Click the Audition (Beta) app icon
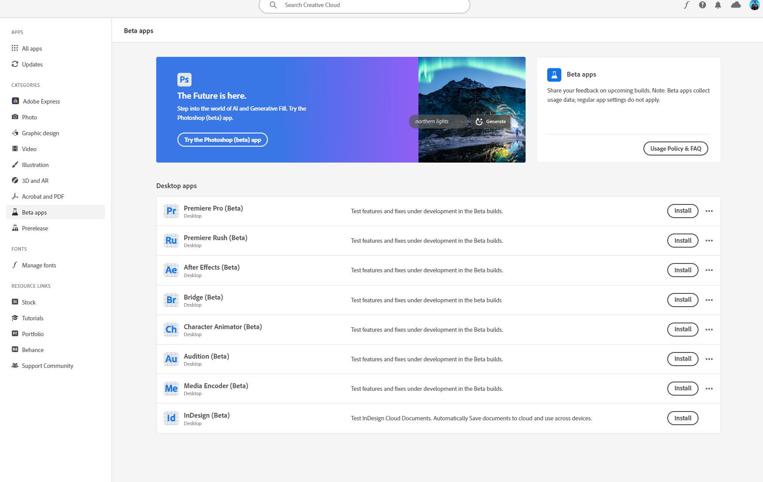 171,359
